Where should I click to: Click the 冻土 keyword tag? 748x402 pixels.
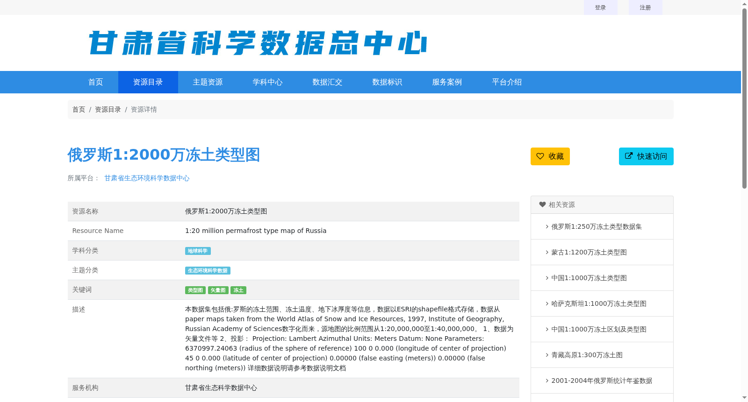[x=238, y=290]
